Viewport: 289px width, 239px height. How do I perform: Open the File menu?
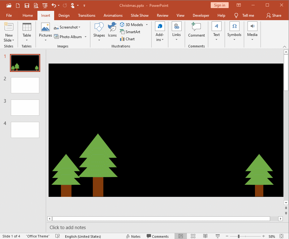pos(9,15)
